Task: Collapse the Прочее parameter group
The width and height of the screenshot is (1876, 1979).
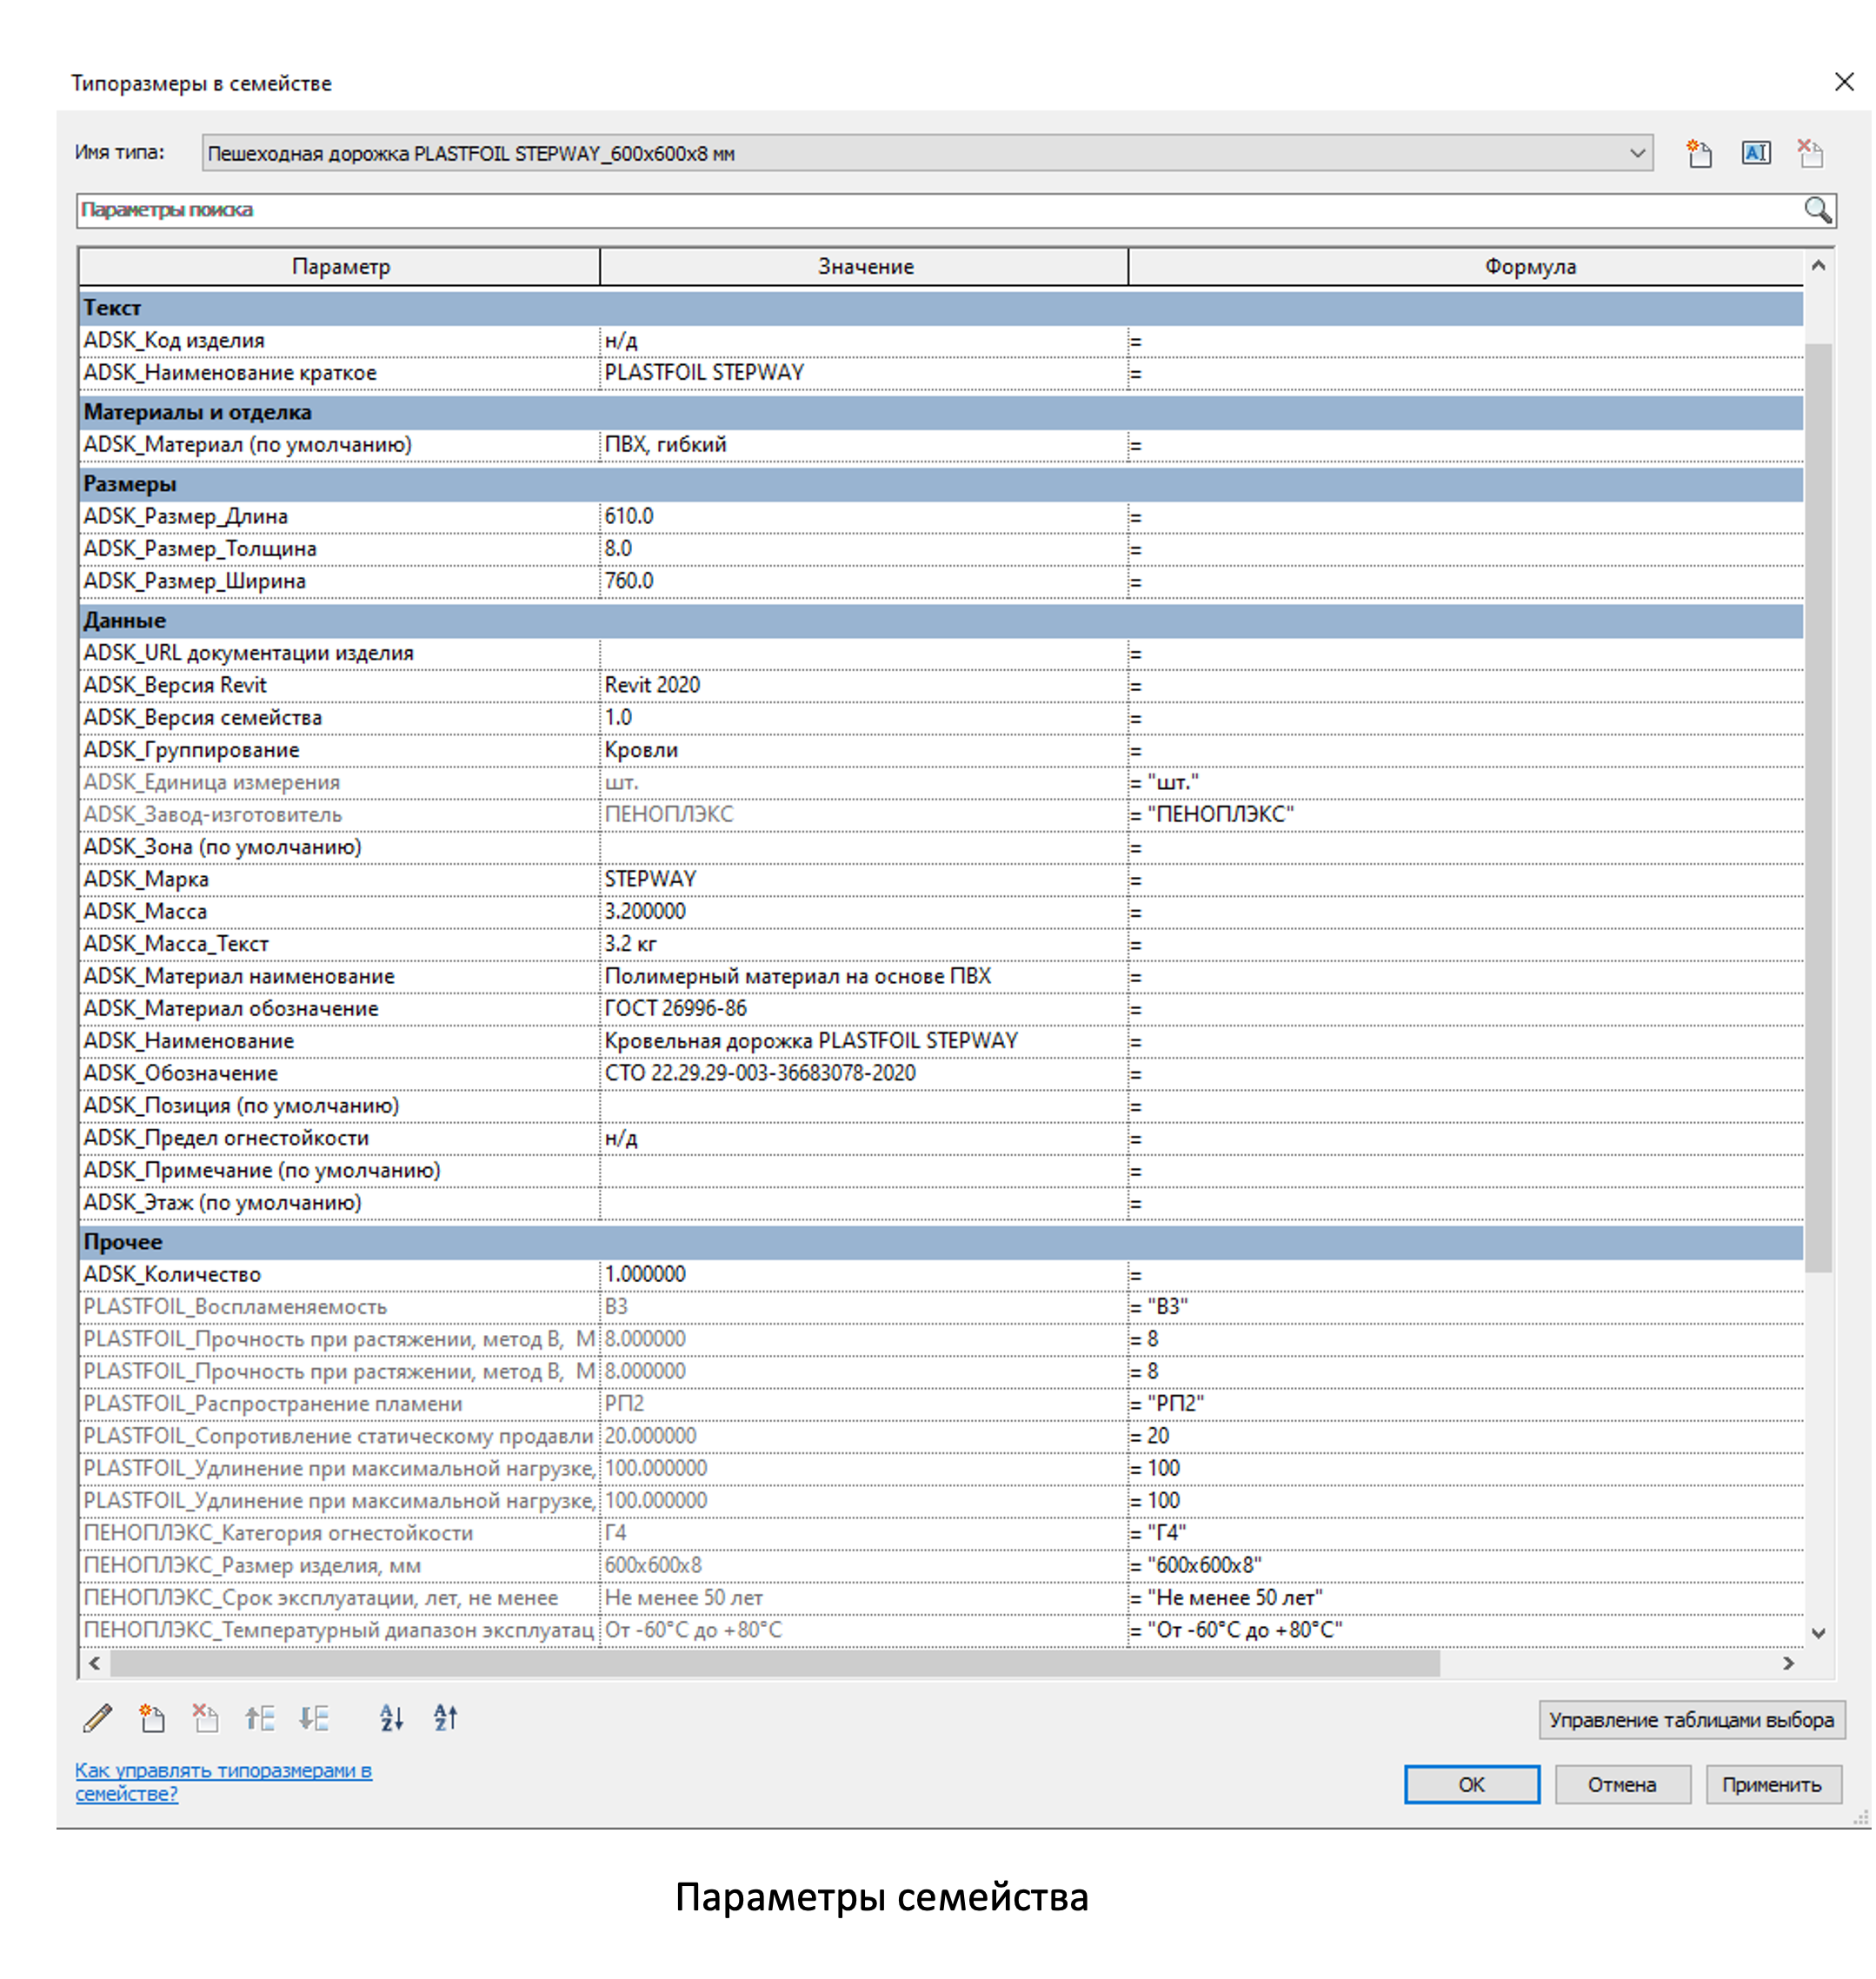Action: tap(941, 1241)
